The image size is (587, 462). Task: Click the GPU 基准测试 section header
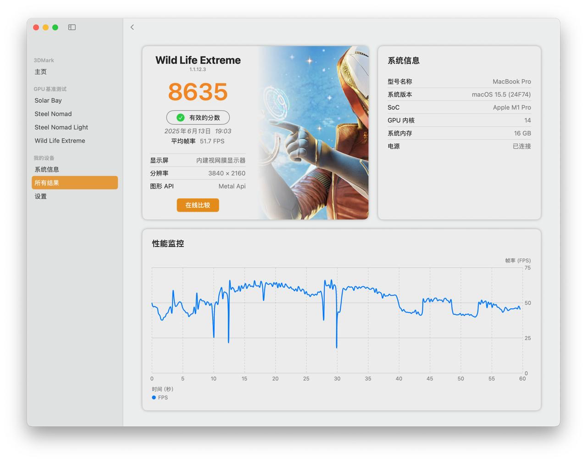[50, 89]
